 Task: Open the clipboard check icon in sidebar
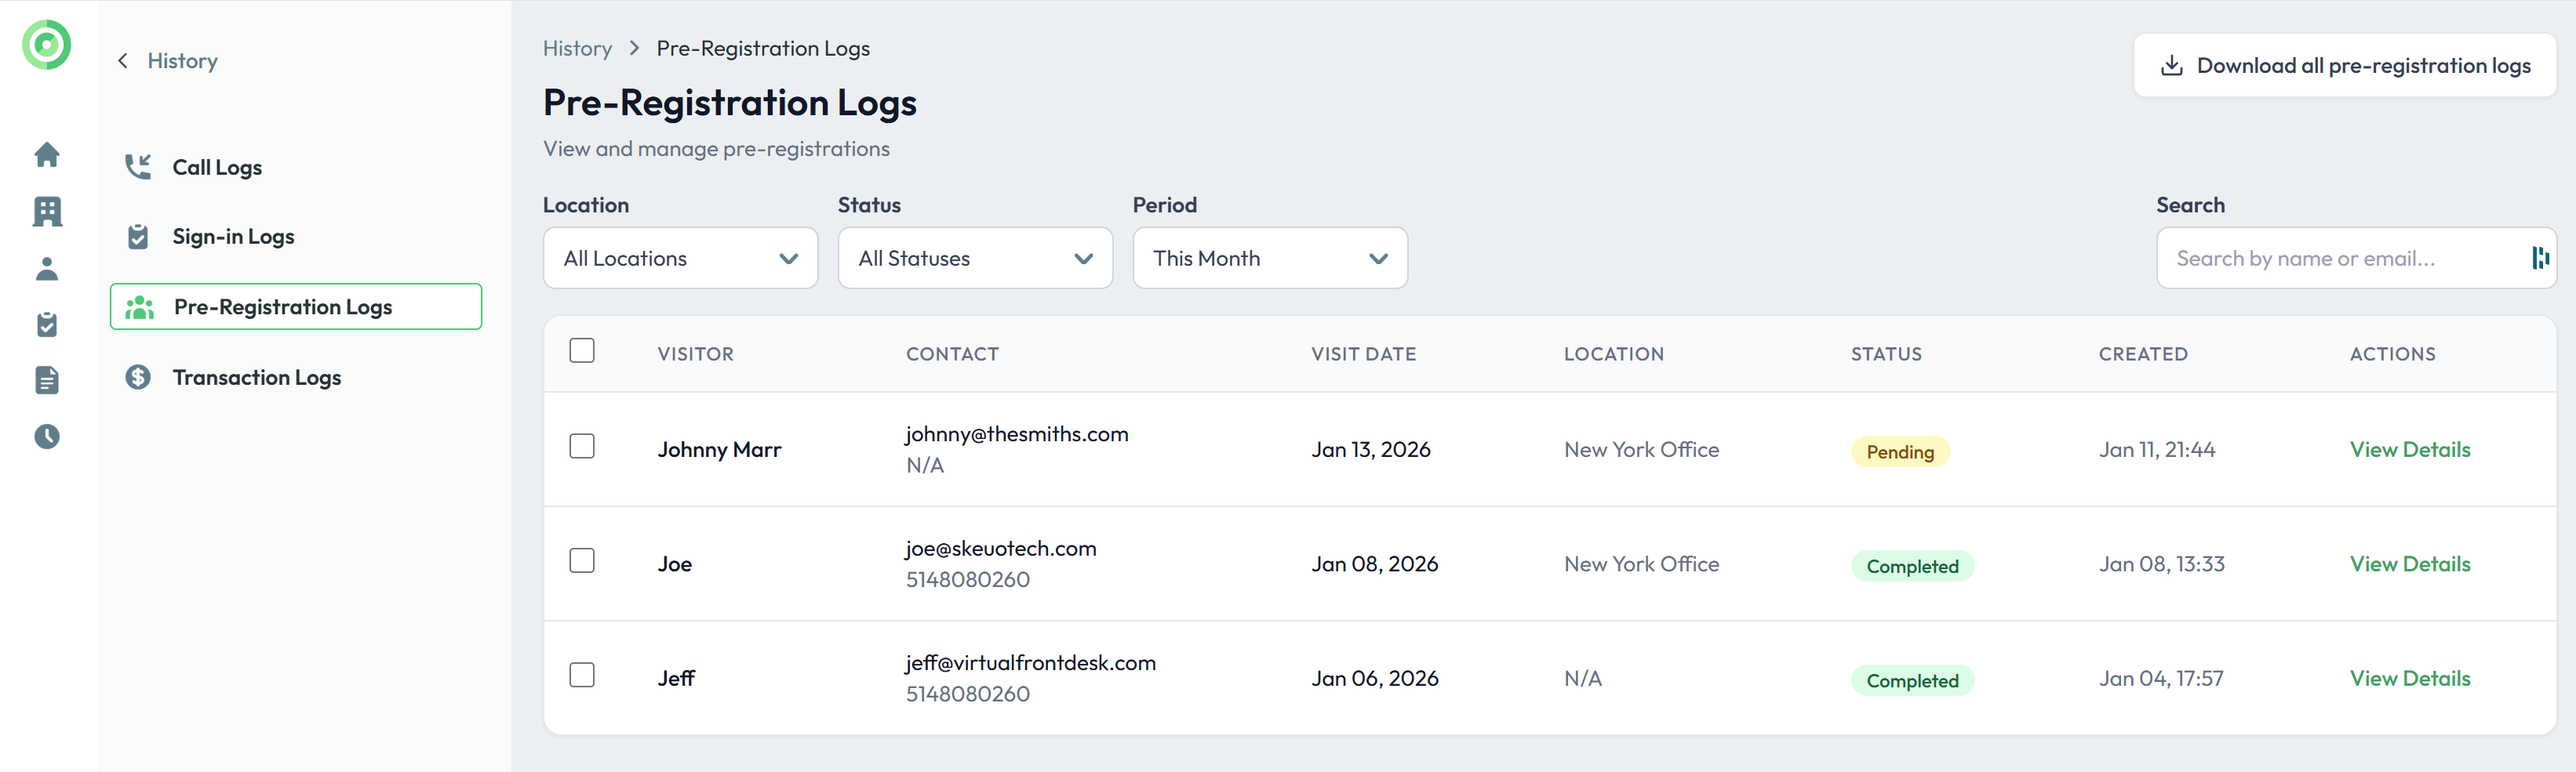click(x=46, y=324)
